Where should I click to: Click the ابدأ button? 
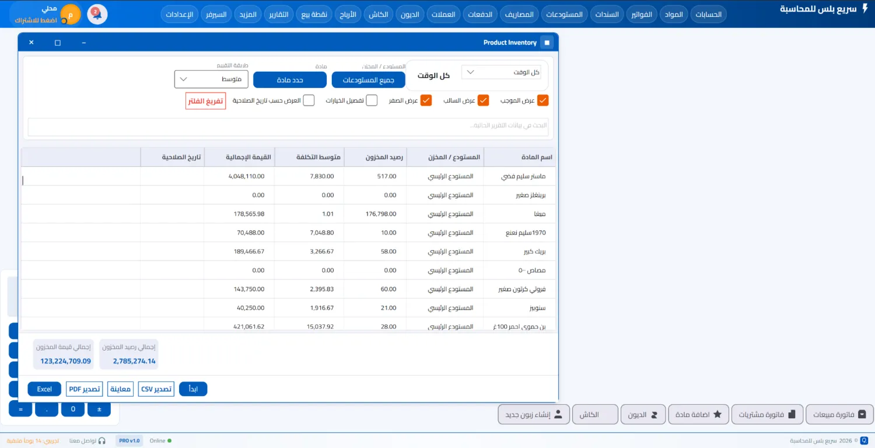[x=193, y=389]
